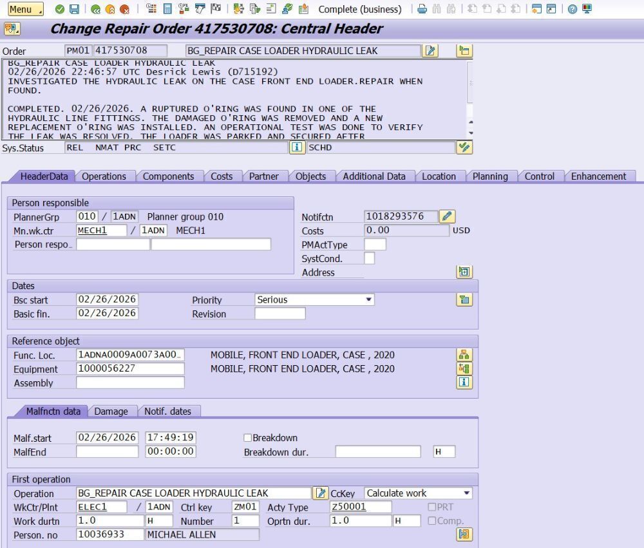Open the Location tab

coord(439,176)
